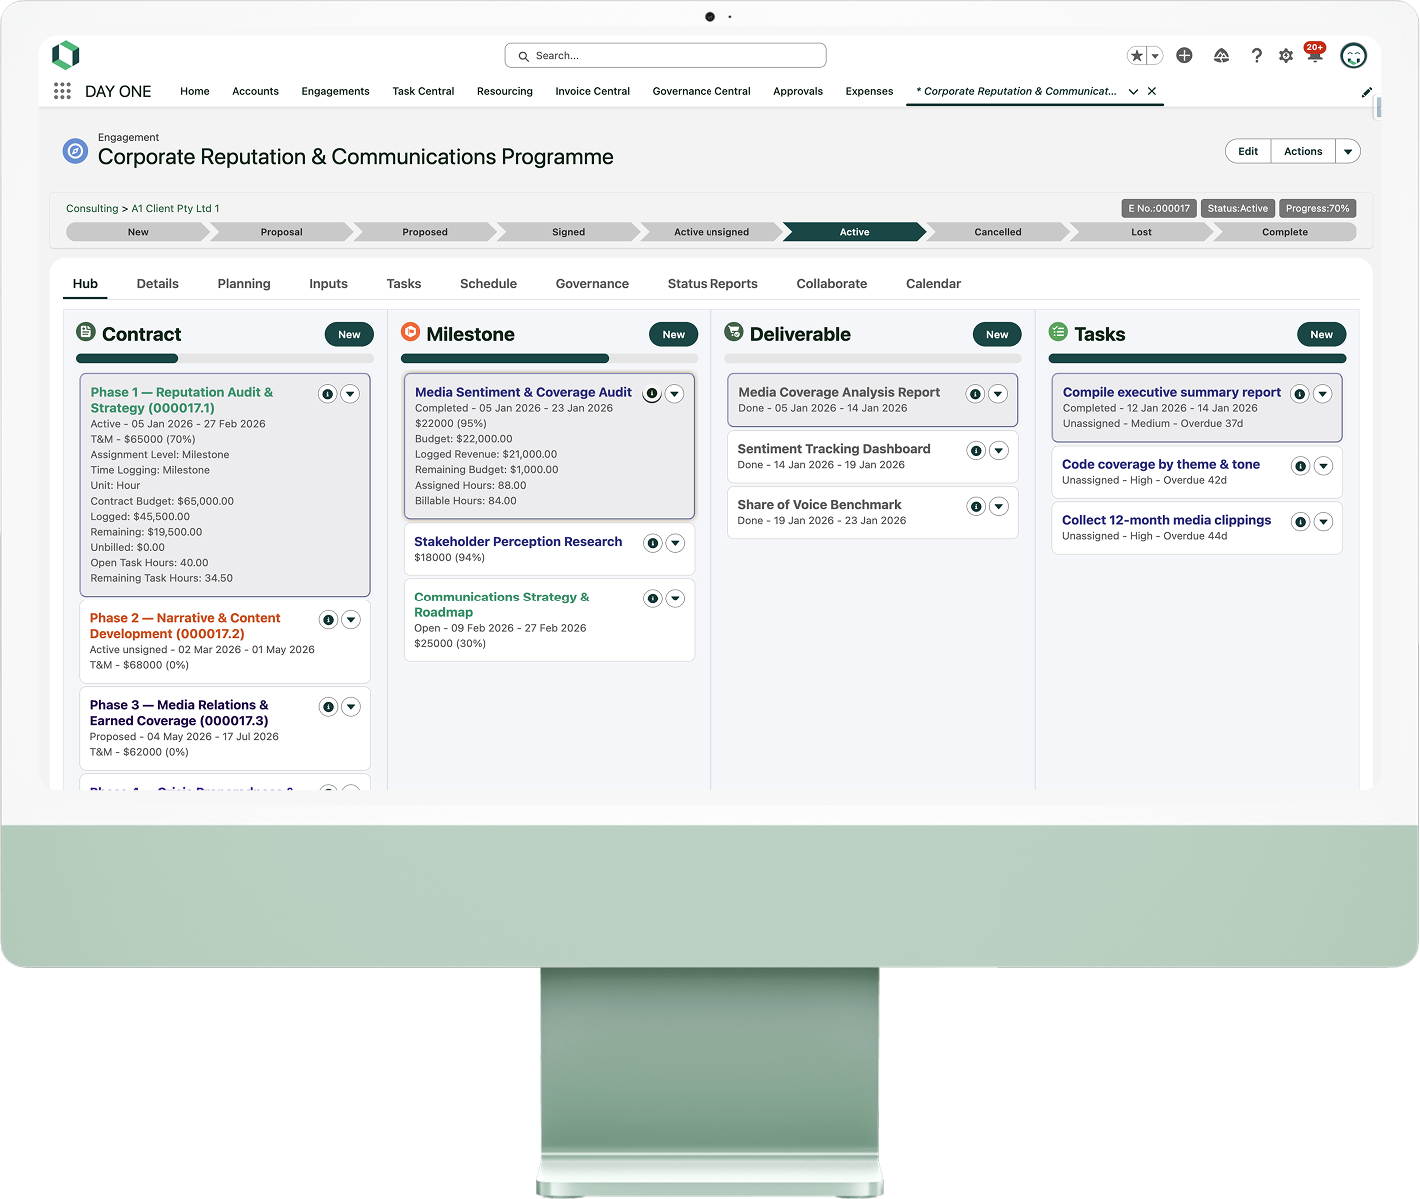This screenshot has width=1420, height=1199.
Task: Click info icon on Sentiment Tracking Dashboard
Action: tap(976, 451)
